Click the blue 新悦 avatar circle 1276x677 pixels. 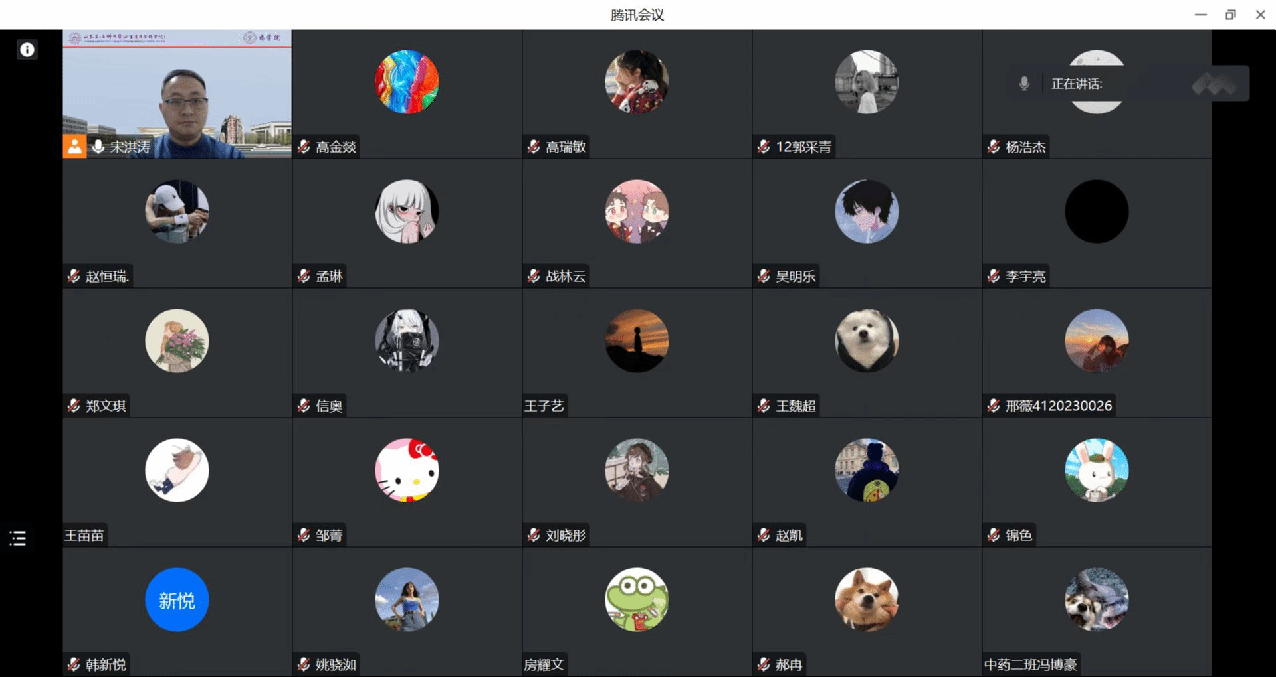click(x=177, y=599)
